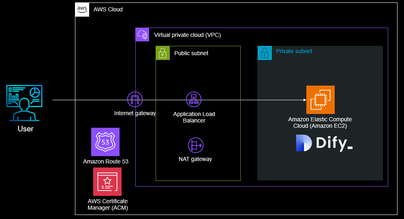Click the 'Private subnet' label

294,51
